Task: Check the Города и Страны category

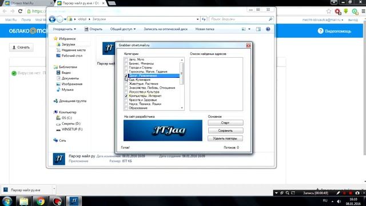Action: click(x=126, y=68)
